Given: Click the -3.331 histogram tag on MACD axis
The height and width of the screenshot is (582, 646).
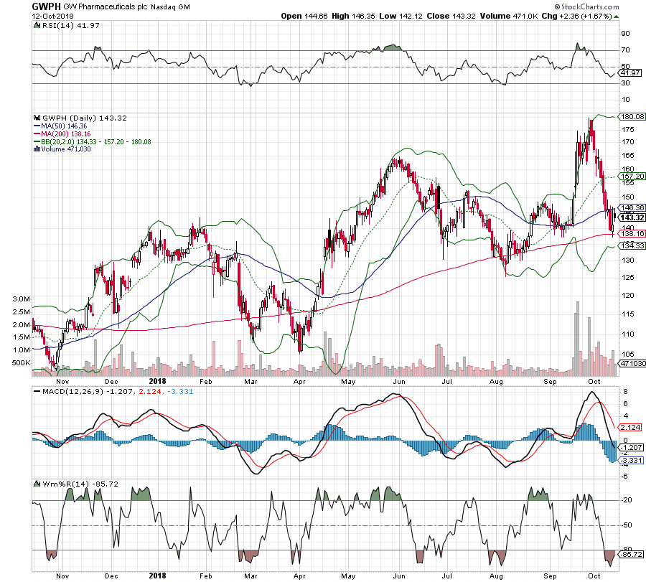Looking at the screenshot, I should [632, 461].
